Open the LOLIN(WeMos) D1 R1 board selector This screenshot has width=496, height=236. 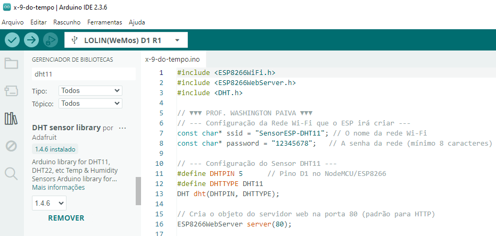point(126,40)
